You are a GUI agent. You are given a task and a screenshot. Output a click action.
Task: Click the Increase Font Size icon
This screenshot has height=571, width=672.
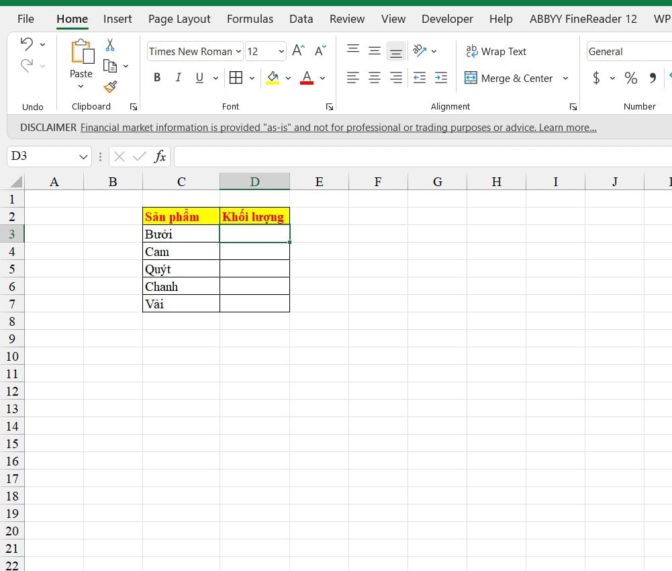[298, 51]
